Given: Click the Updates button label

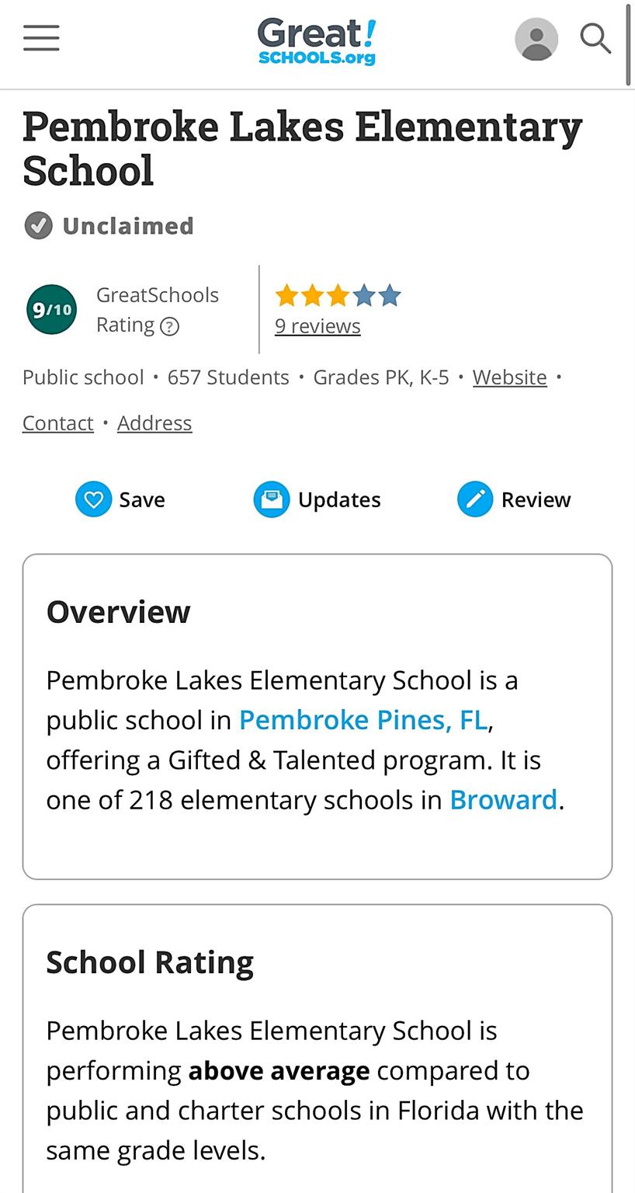Looking at the screenshot, I should pyautogui.click(x=339, y=499).
